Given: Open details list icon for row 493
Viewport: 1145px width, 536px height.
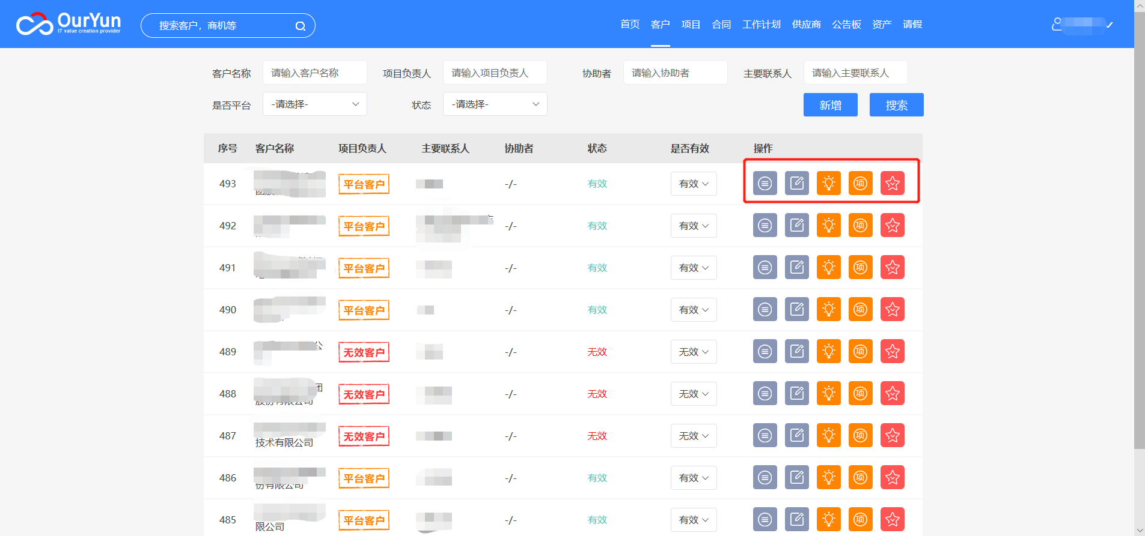Looking at the screenshot, I should pos(765,184).
